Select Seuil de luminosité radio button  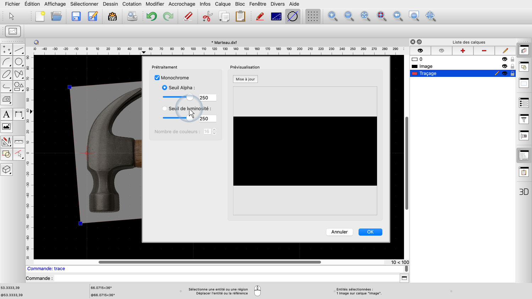165,108
